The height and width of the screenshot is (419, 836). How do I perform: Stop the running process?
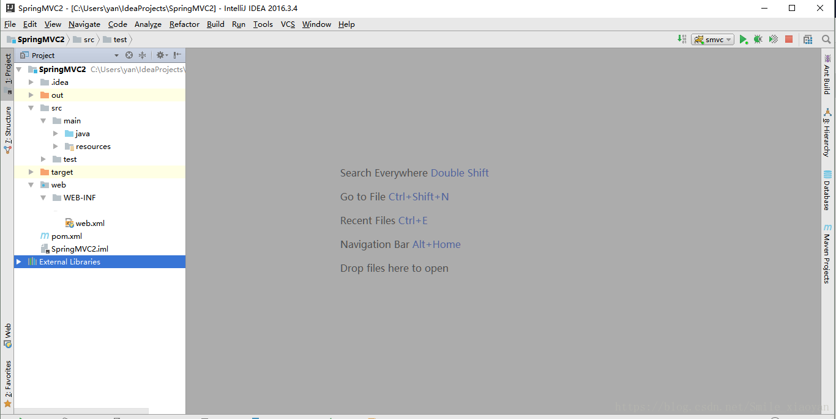point(789,39)
